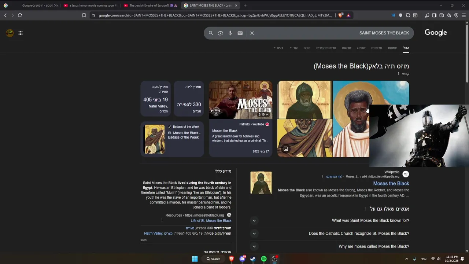Open the browser hamburger main menu
Viewport: 469px width, 264px height.
click(x=464, y=15)
